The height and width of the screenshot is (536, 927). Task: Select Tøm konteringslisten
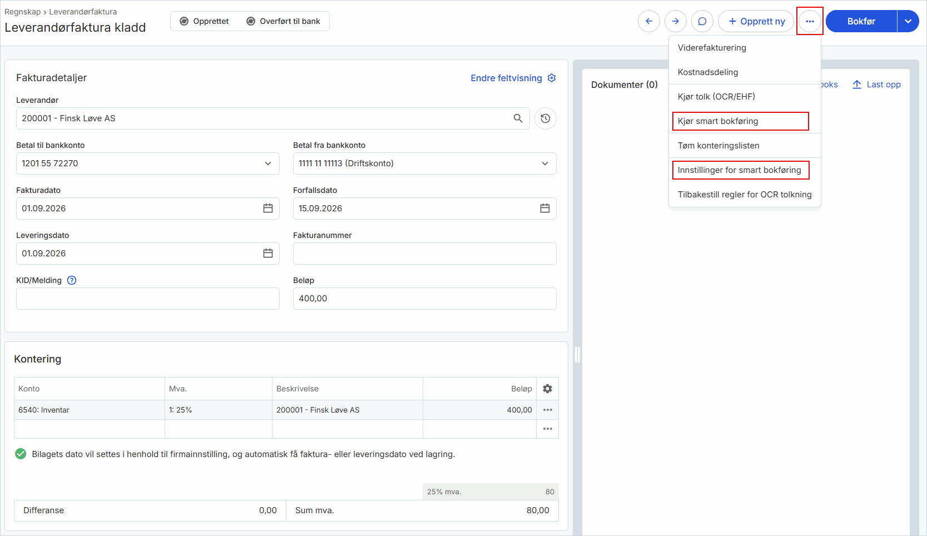[745, 146]
